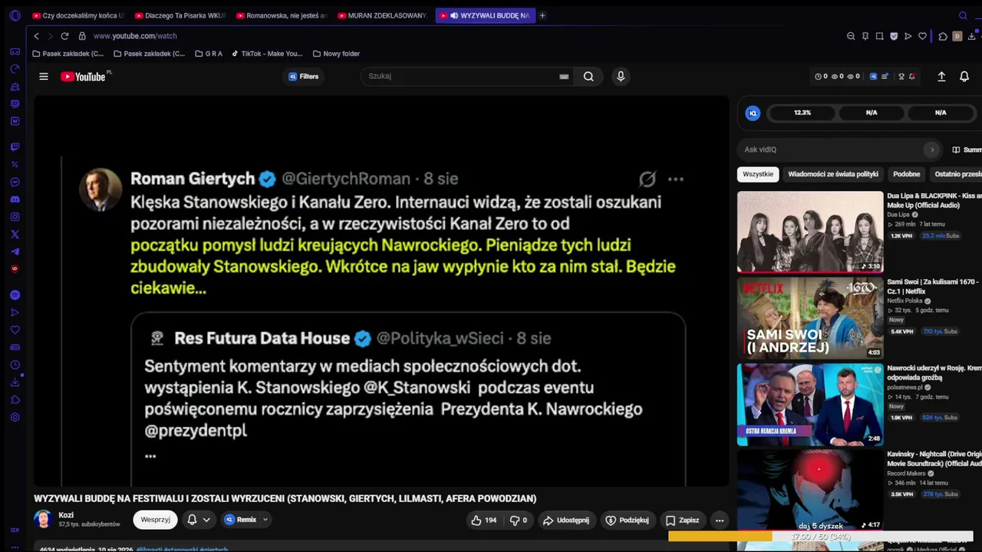This screenshot has width=982, height=552.
Task: Open Messenger from the browser sidebar
Action: [15, 182]
